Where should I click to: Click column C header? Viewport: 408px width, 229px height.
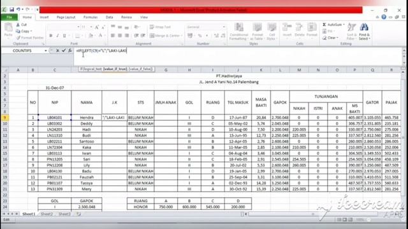point(55,70)
